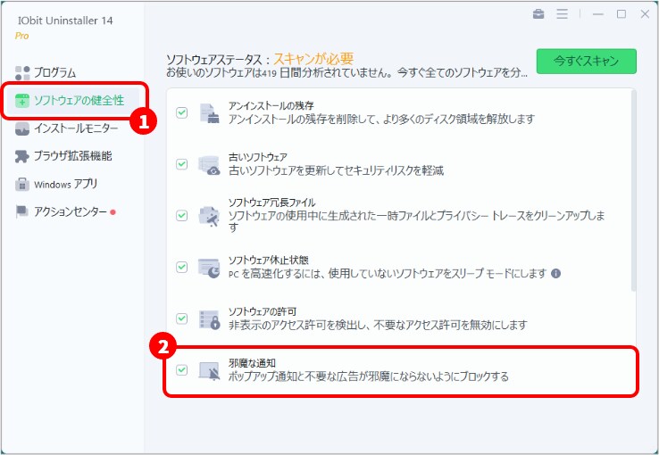Click the info icon beside sleep mode text

click(555, 274)
